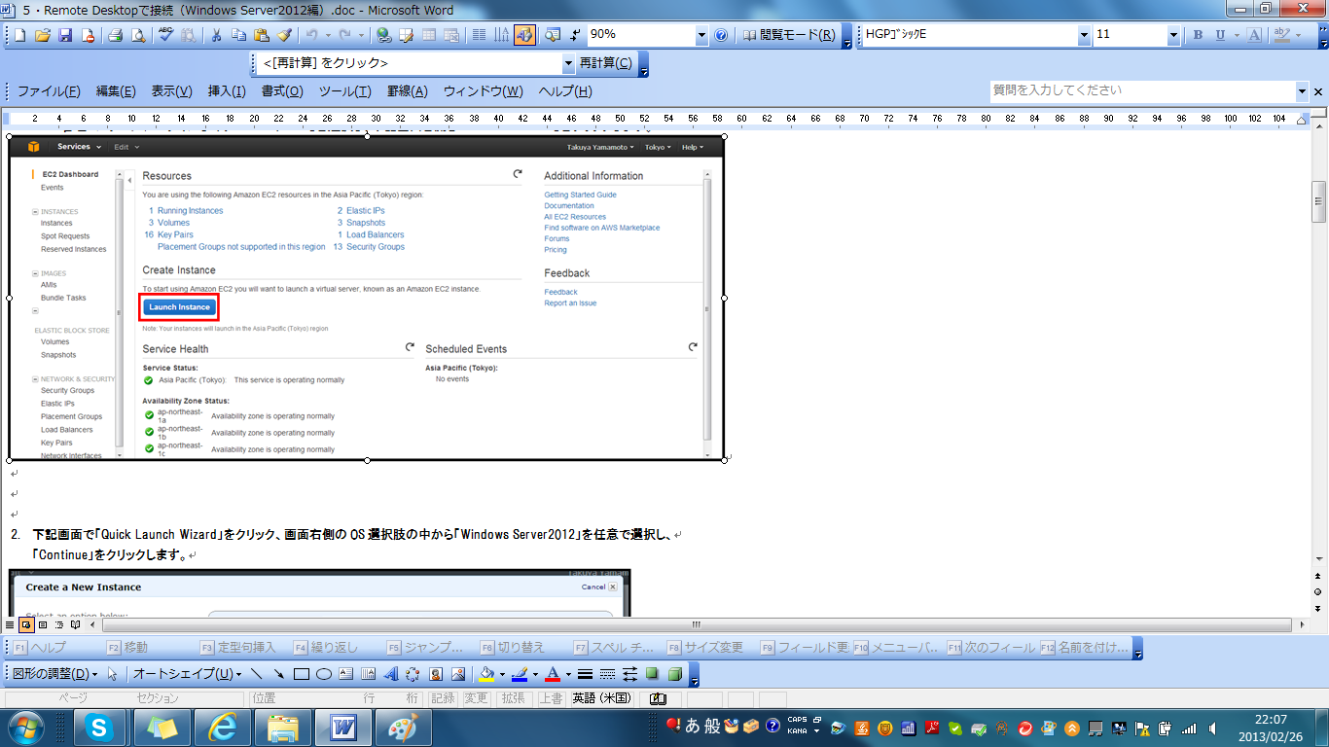This screenshot has width=1329, height=747.
Task: Select the Arrow drawing tool
Action: (279, 673)
